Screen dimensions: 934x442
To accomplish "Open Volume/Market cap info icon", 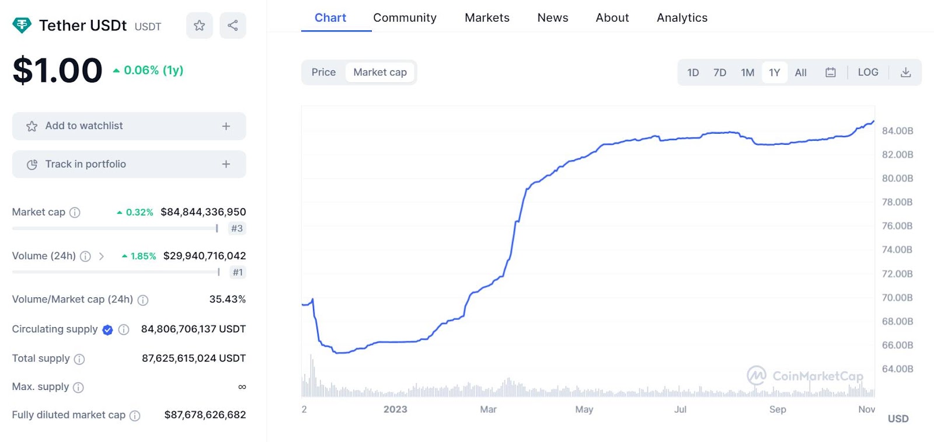I will click(x=143, y=300).
